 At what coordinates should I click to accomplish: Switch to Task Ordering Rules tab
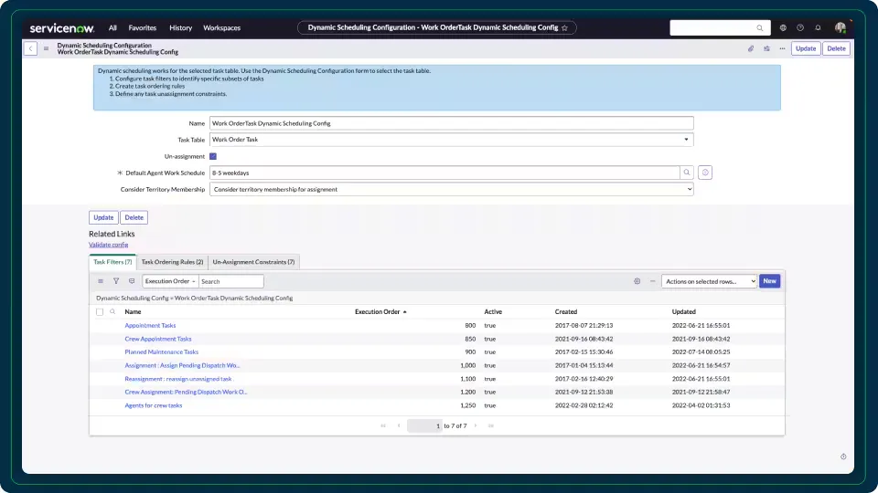click(172, 262)
